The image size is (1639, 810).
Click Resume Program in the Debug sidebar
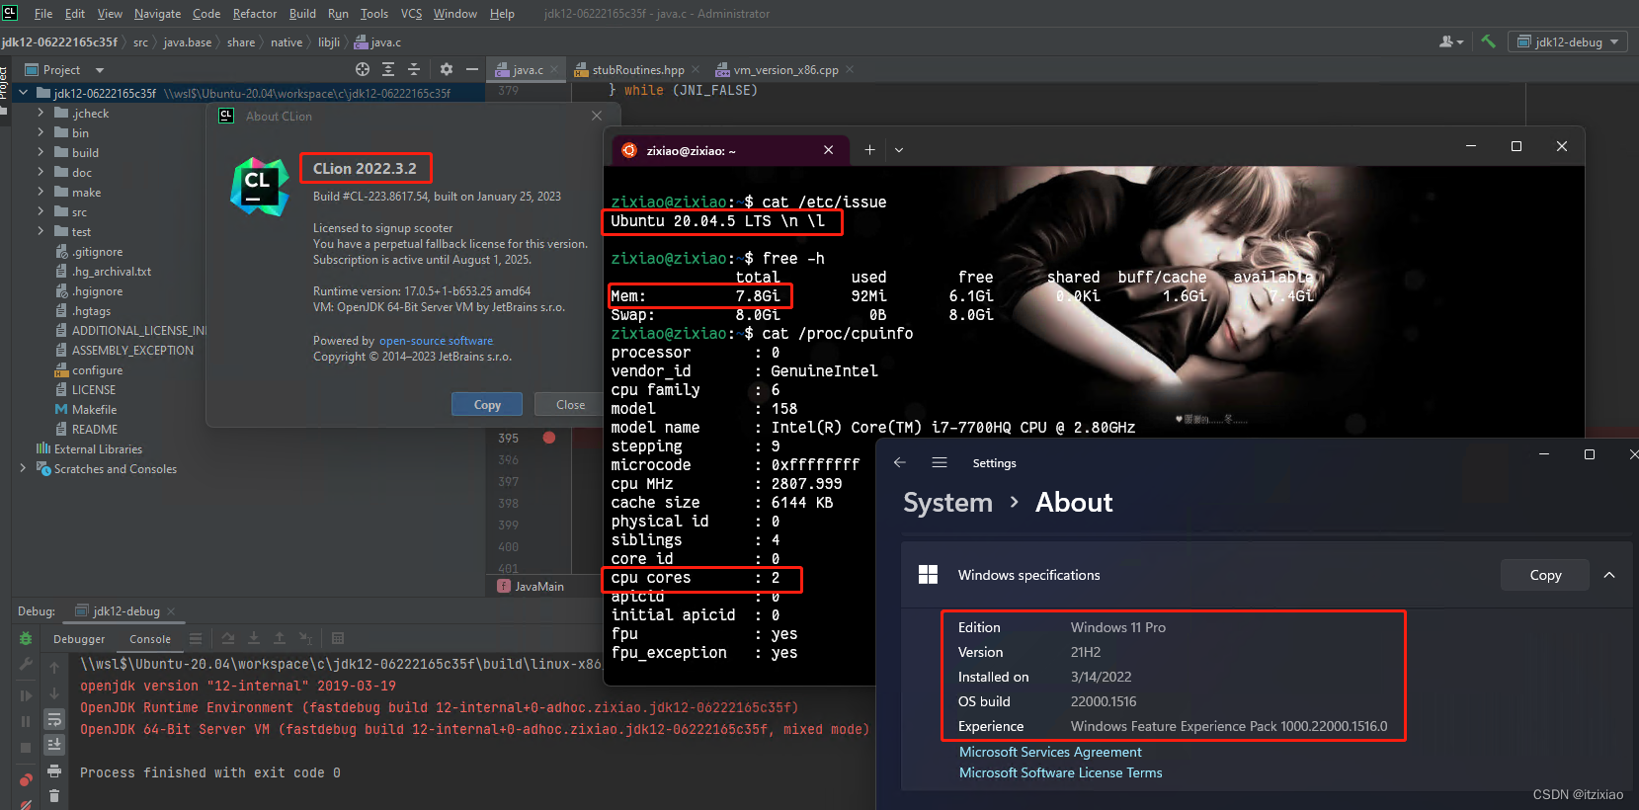point(26,695)
